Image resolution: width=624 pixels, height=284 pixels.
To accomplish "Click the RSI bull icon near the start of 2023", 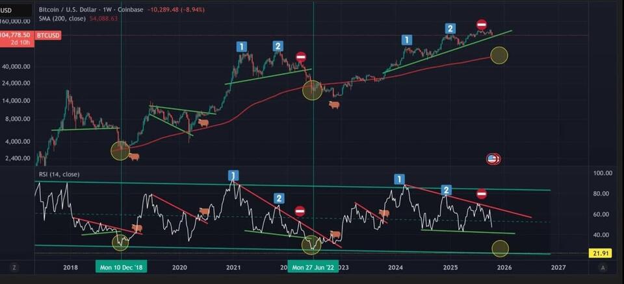I will click(x=335, y=235).
